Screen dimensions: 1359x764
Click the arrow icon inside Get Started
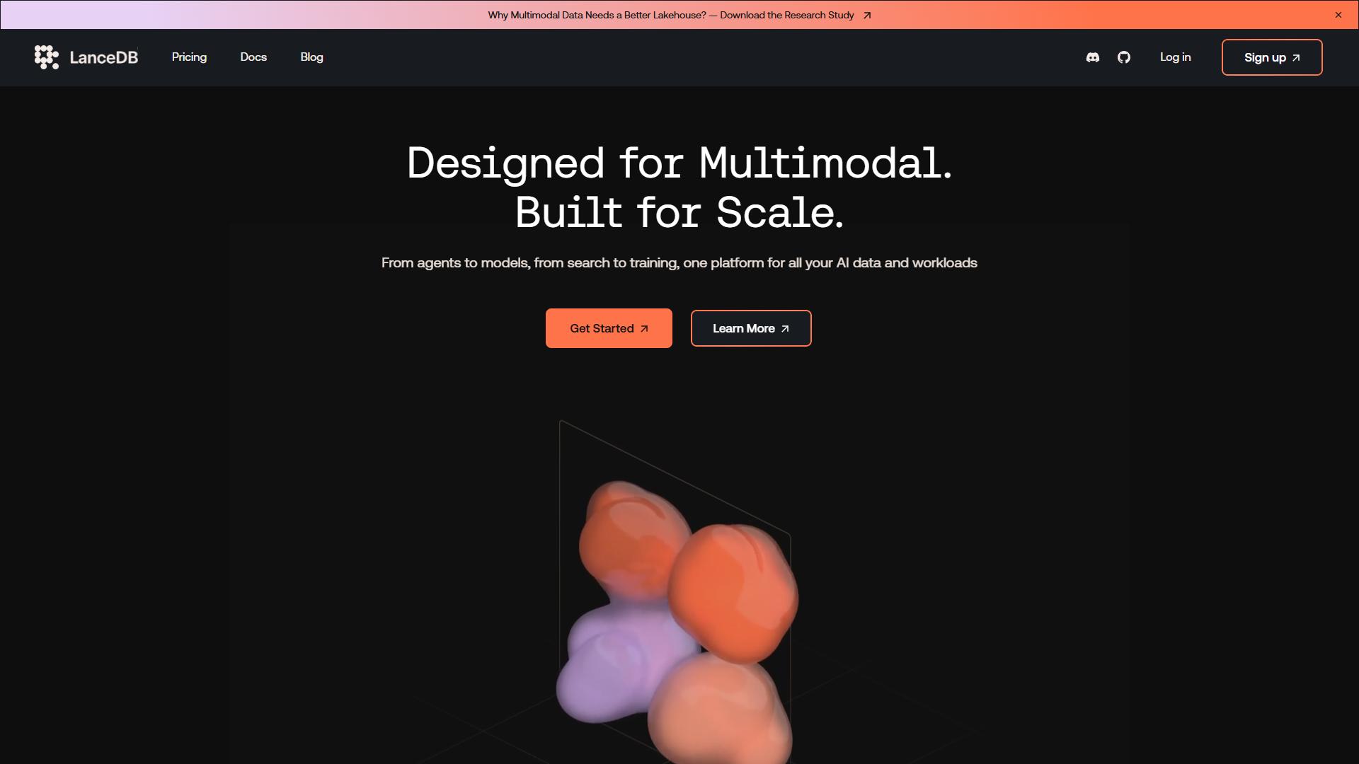(644, 329)
